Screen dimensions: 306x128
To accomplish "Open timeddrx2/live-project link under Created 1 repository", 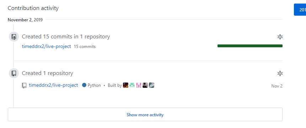I will point(53,85).
